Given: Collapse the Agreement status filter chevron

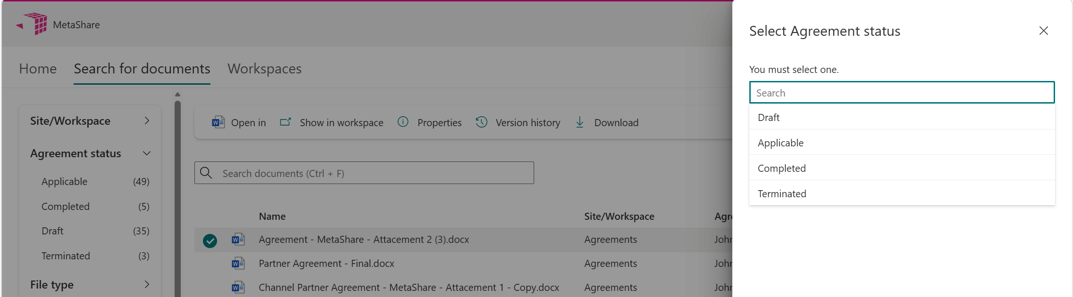Looking at the screenshot, I should coord(147,153).
